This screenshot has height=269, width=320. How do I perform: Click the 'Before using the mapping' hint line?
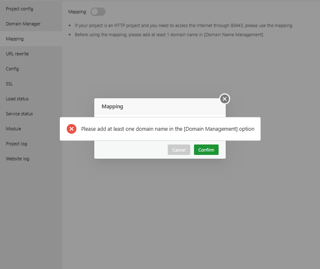[x=169, y=35]
